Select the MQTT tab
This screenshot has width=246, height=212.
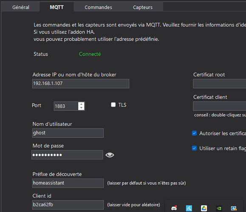point(57,7)
